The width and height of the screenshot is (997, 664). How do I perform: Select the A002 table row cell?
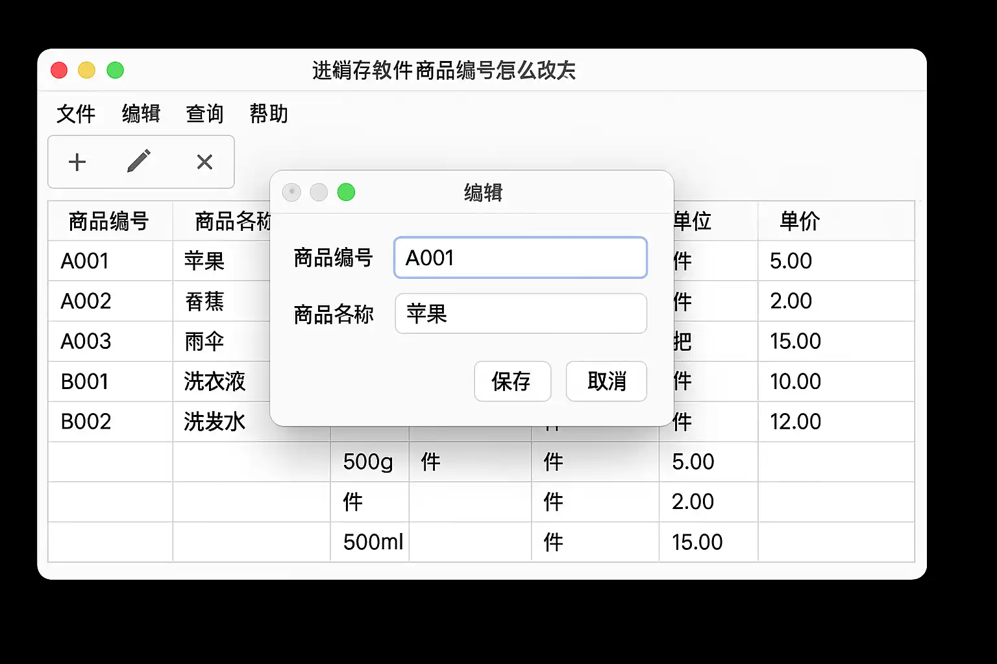coord(86,302)
